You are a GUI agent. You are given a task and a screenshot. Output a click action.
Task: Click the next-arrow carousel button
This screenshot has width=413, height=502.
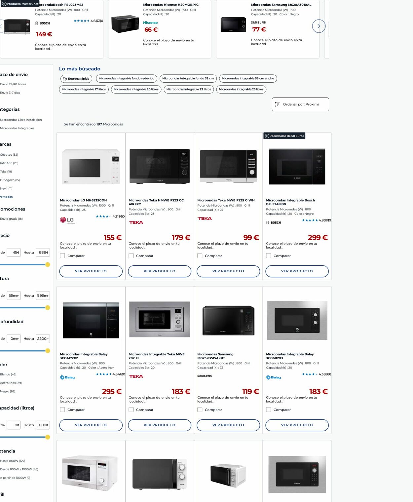(x=319, y=26)
